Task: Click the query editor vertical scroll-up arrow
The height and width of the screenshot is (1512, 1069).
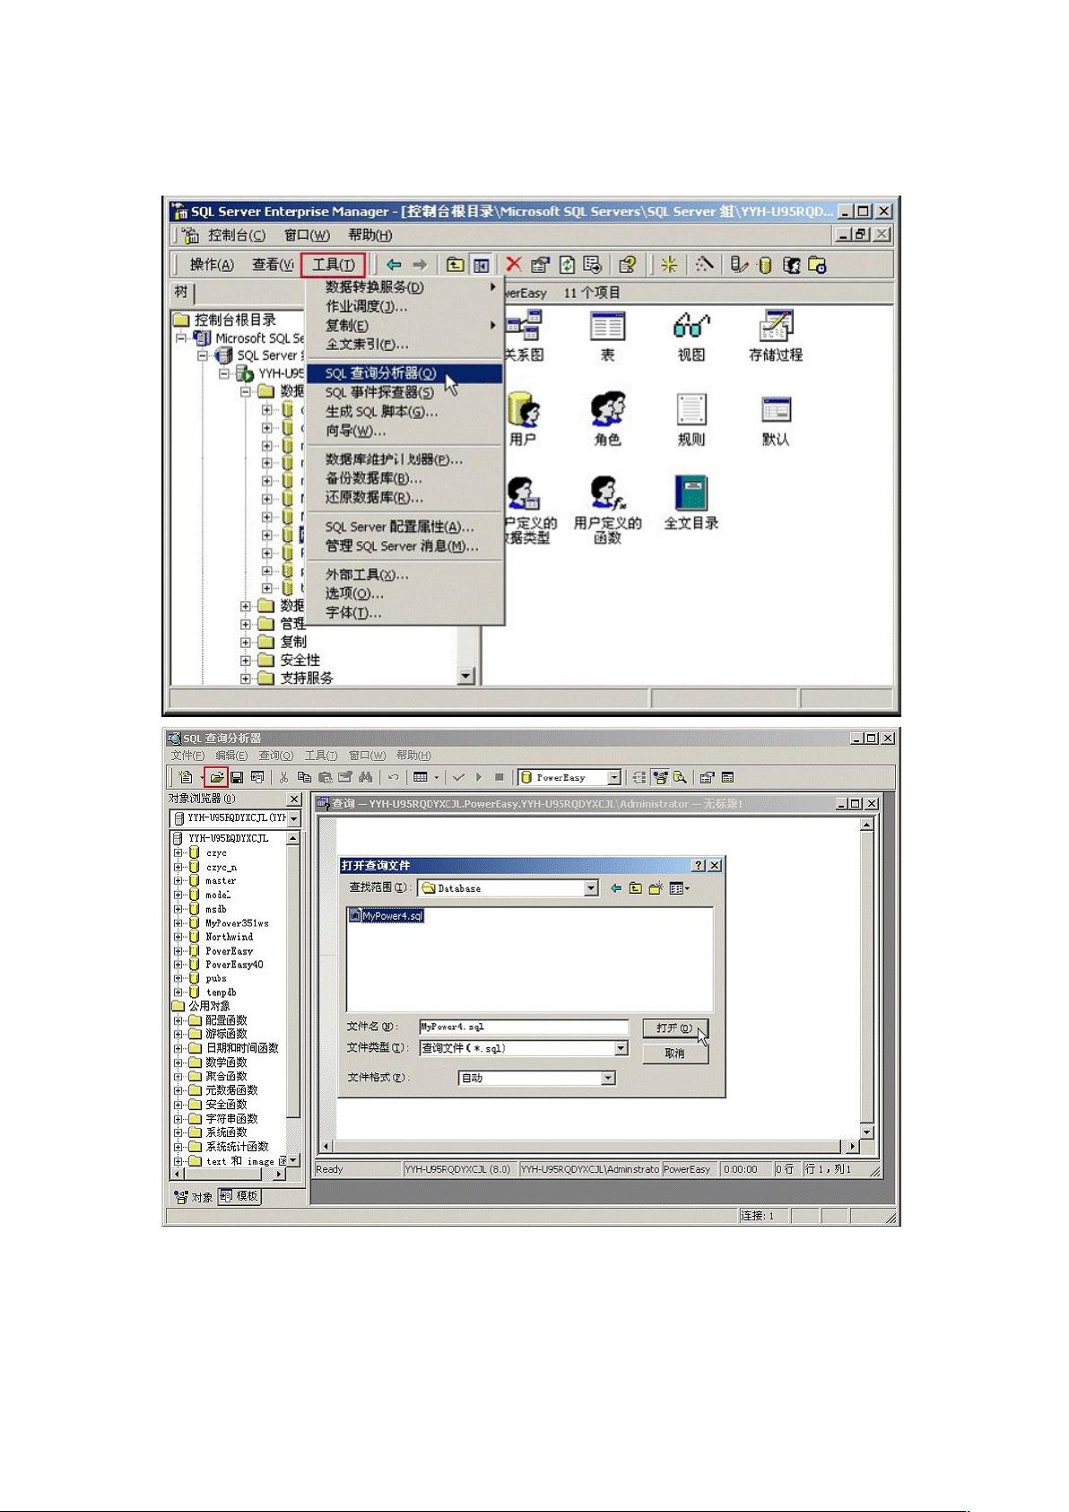Action: [x=866, y=825]
